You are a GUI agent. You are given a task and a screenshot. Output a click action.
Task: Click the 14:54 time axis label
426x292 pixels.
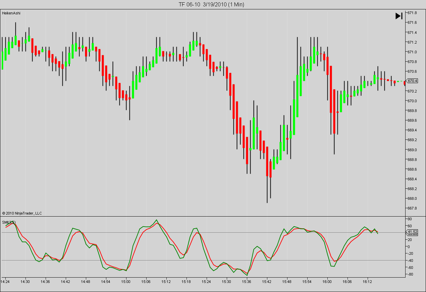(x=106, y=282)
